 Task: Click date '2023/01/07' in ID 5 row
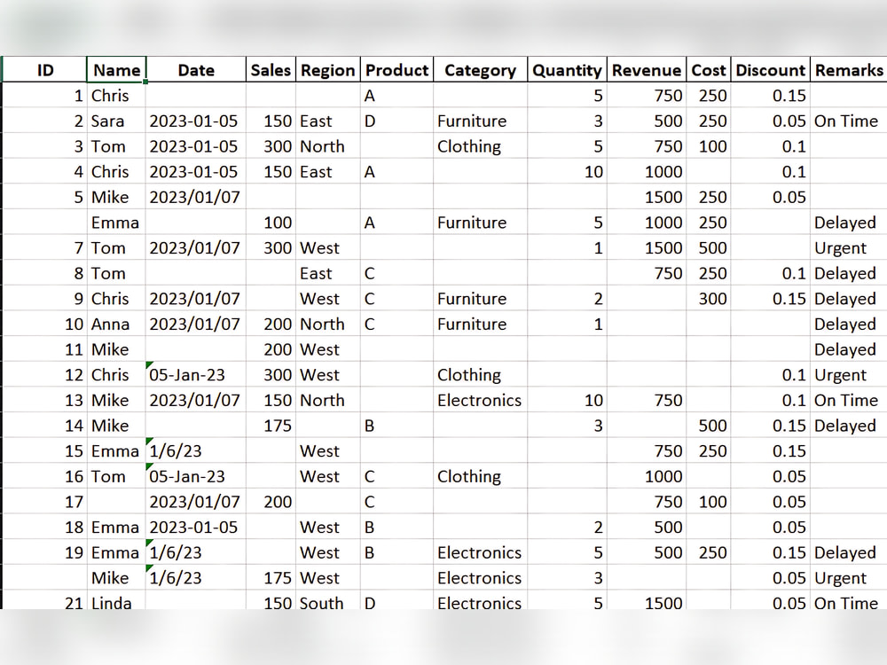coord(196,198)
